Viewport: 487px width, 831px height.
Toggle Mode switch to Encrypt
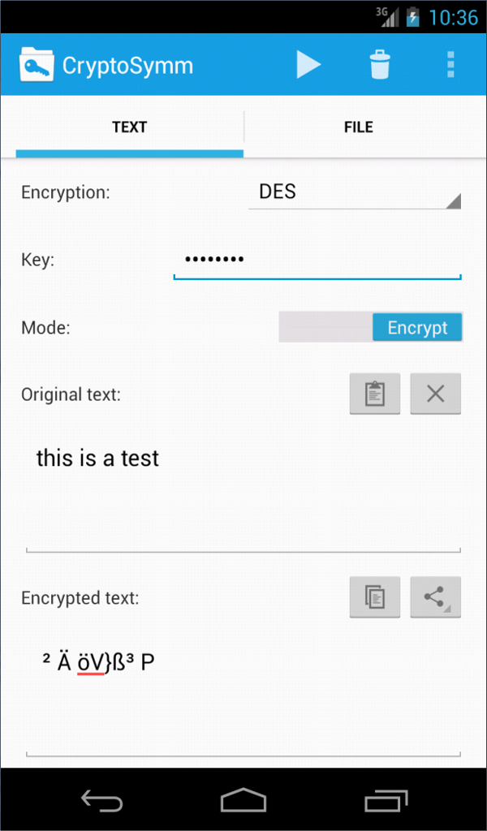417,327
